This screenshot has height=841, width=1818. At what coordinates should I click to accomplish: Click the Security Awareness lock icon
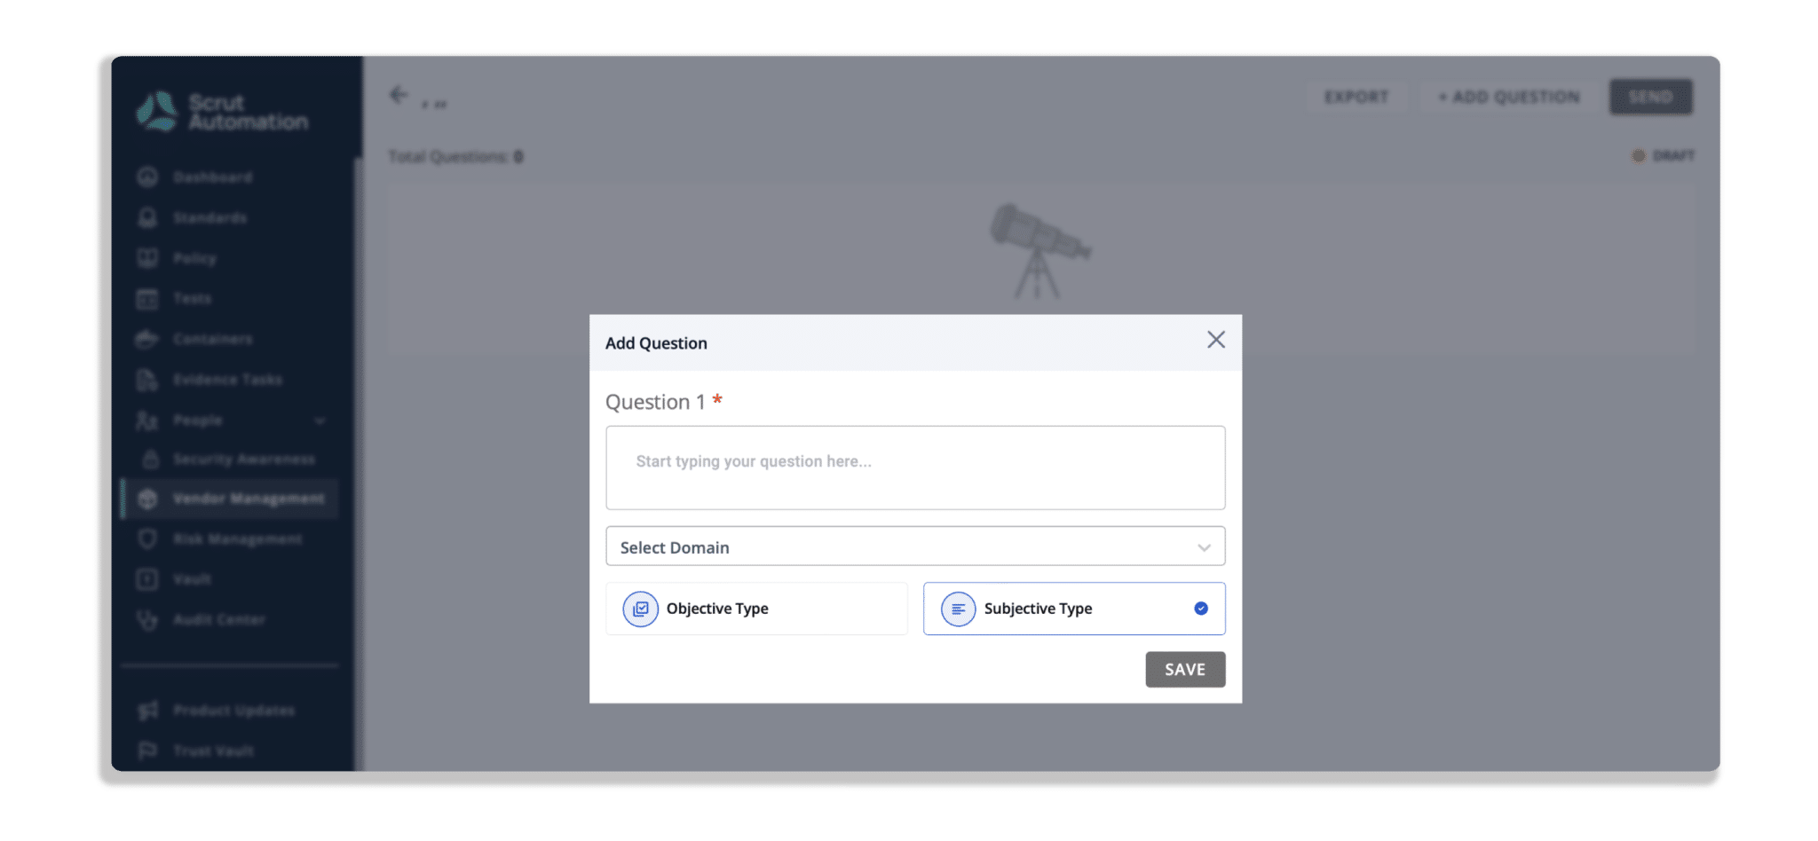(151, 459)
